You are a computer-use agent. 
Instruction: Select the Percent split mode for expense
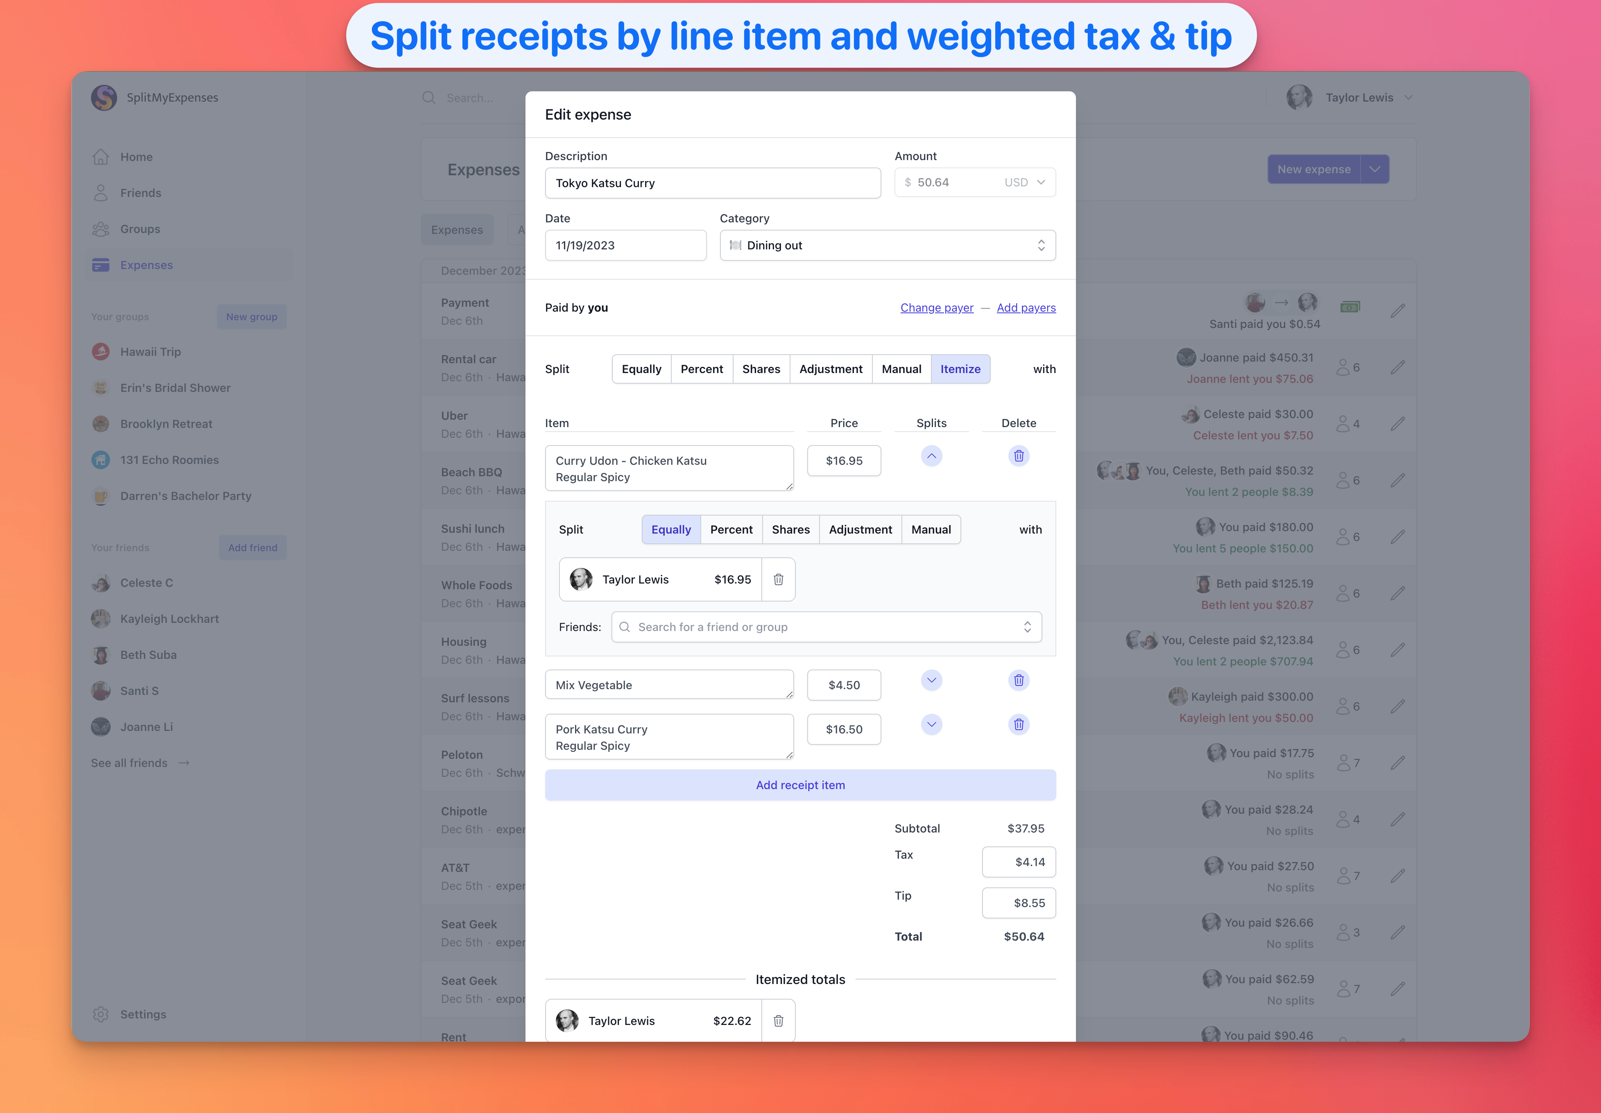tap(702, 369)
